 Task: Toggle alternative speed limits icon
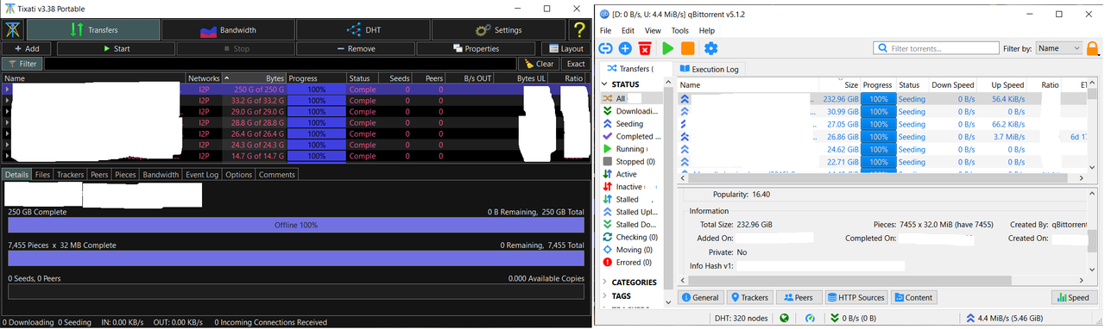click(811, 318)
